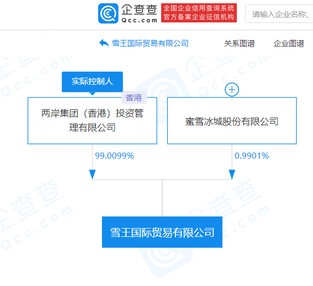Select the 蜜雪冰城股份有限公司 node
Image resolution: width=313 pixels, height=286 pixels.
232,121
